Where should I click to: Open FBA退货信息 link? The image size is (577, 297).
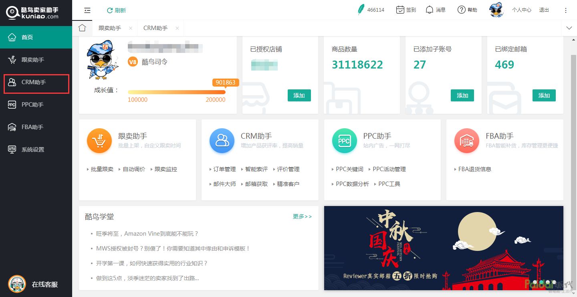[475, 169]
